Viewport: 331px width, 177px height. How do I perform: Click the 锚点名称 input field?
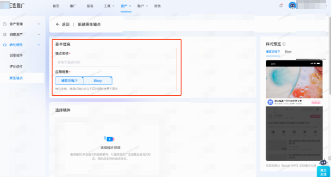point(88,62)
